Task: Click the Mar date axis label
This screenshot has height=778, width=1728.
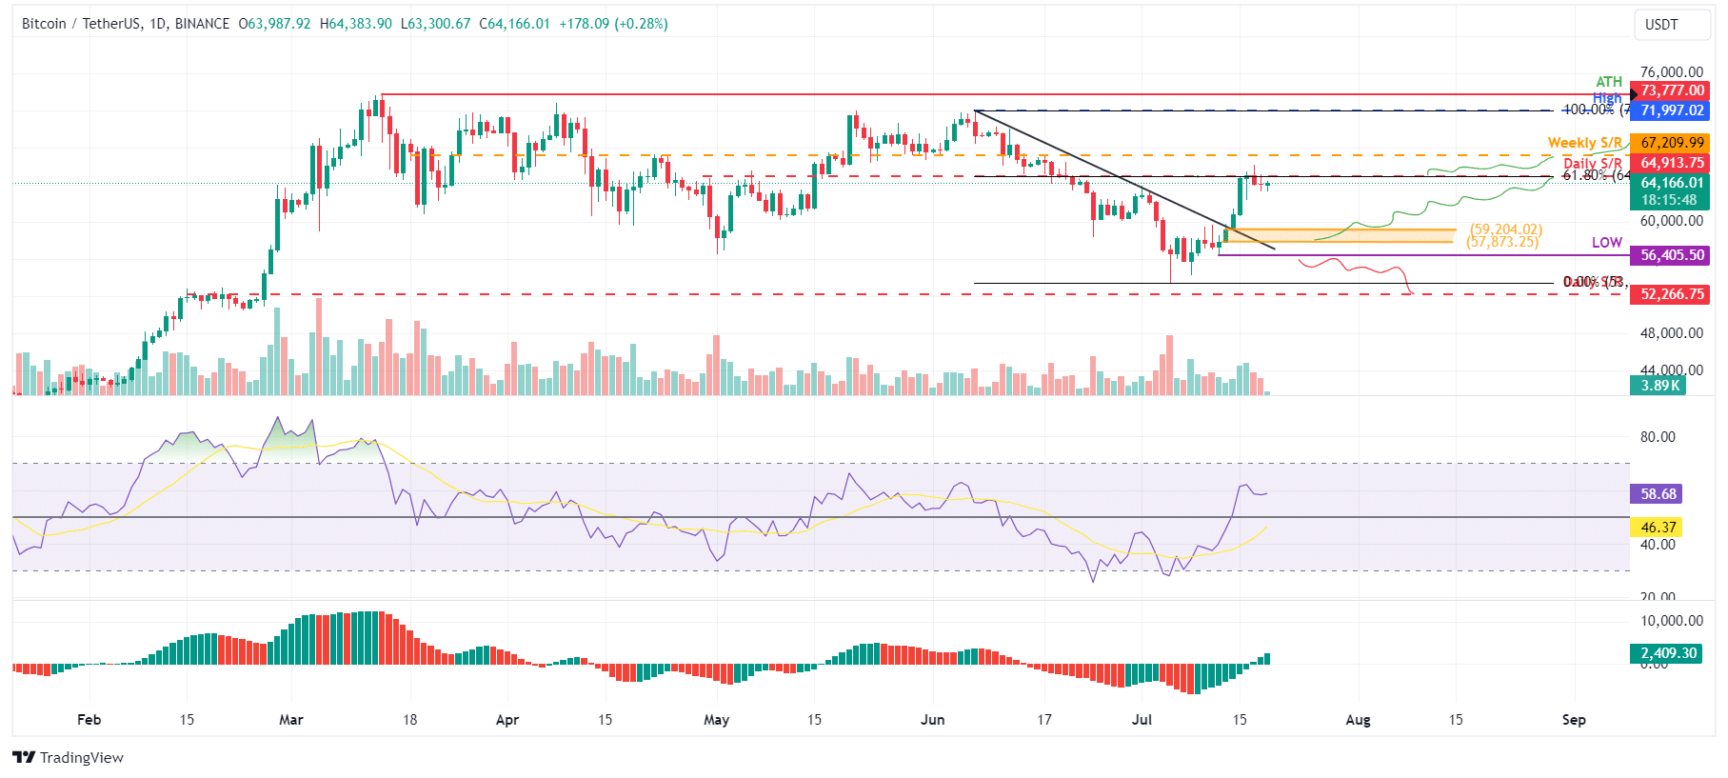Action: (x=291, y=720)
